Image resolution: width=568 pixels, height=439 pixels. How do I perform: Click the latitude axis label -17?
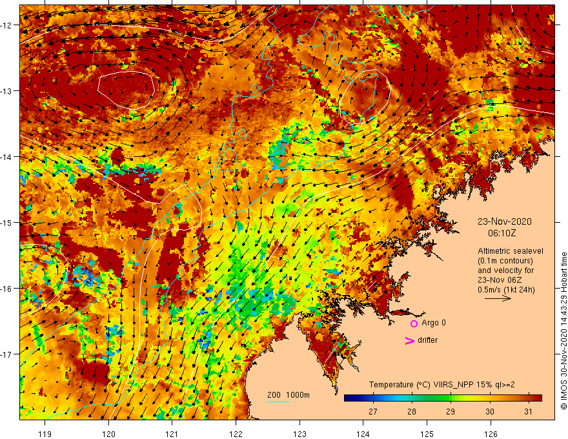[x=6, y=354]
